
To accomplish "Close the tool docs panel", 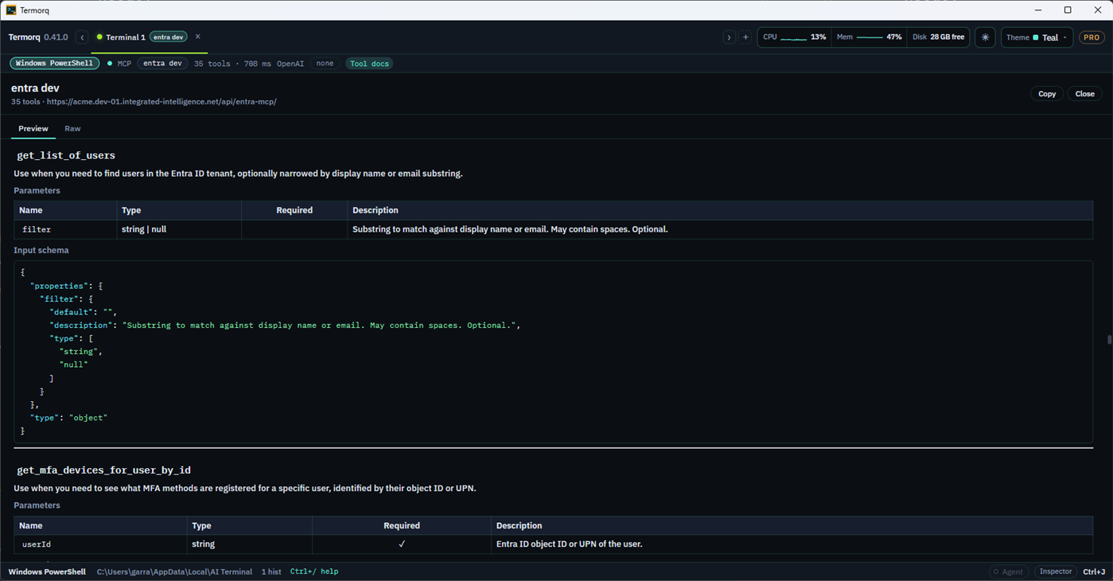I will tap(1085, 94).
